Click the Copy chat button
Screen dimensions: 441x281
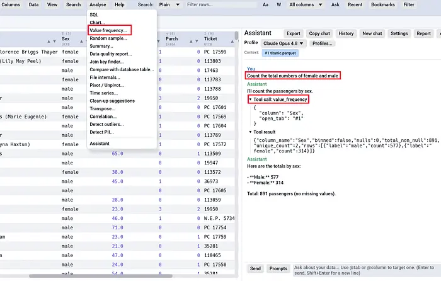319,33
